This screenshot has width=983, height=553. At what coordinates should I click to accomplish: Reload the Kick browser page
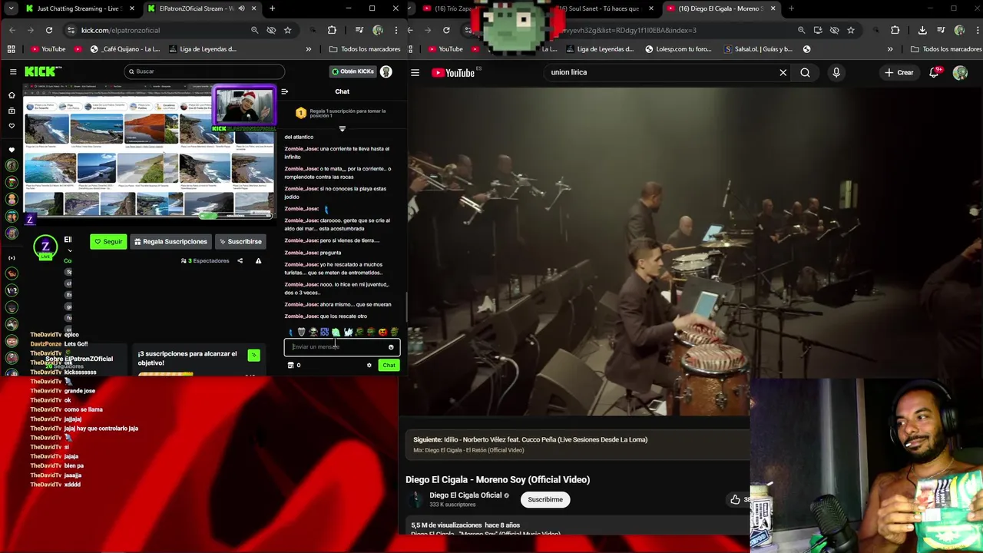[49, 30]
